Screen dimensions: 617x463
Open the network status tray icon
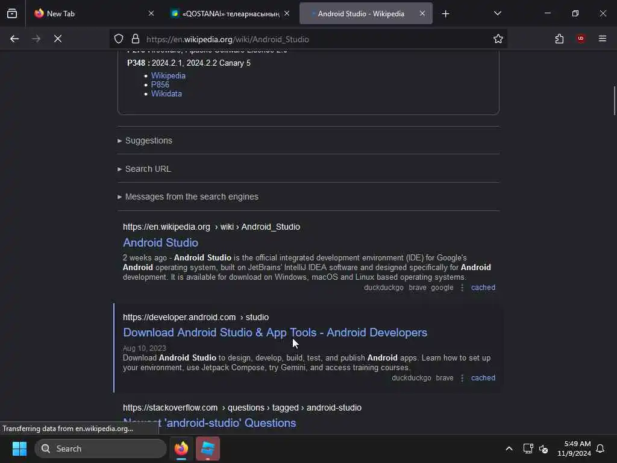pyautogui.click(x=528, y=449)
